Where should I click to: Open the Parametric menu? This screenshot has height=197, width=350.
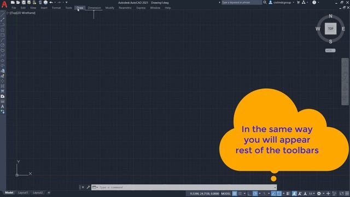[x=125, y=8]
